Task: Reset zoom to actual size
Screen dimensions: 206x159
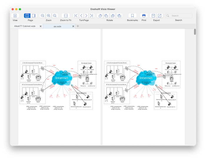Action: pos(54,16)
